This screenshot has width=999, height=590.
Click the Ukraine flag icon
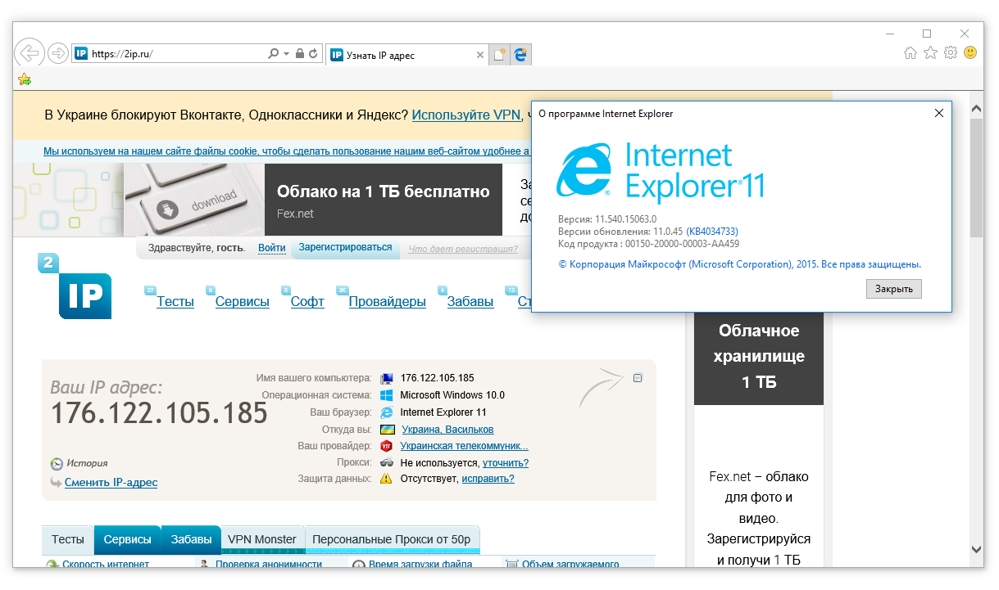click(387, 430)
